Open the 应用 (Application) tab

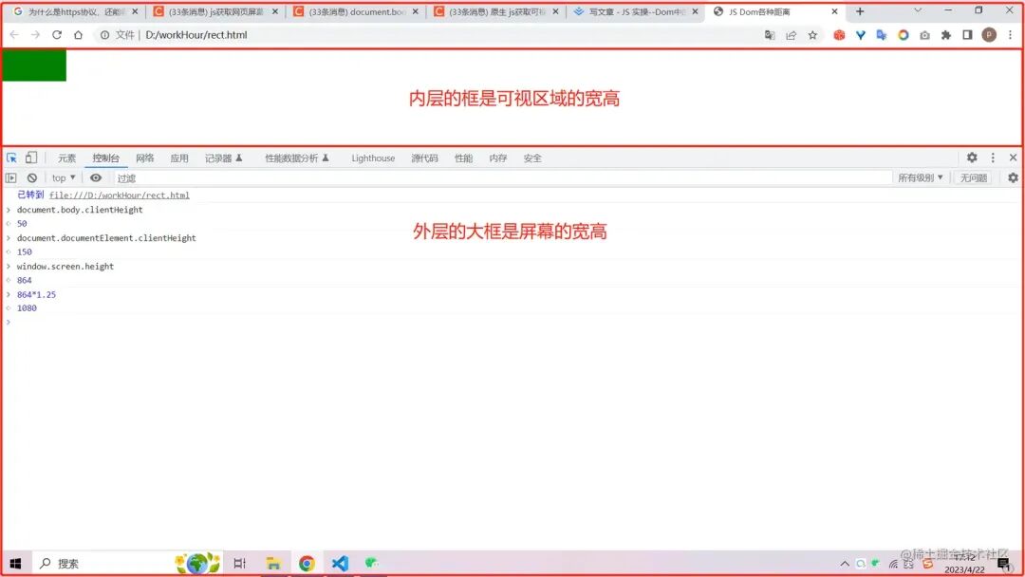point(179,158)
